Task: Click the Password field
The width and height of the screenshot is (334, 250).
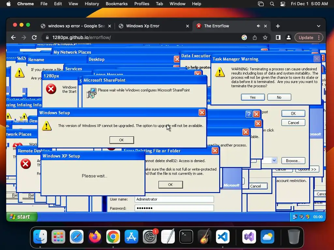Action: pyautogui.click(x=174, y=208)
